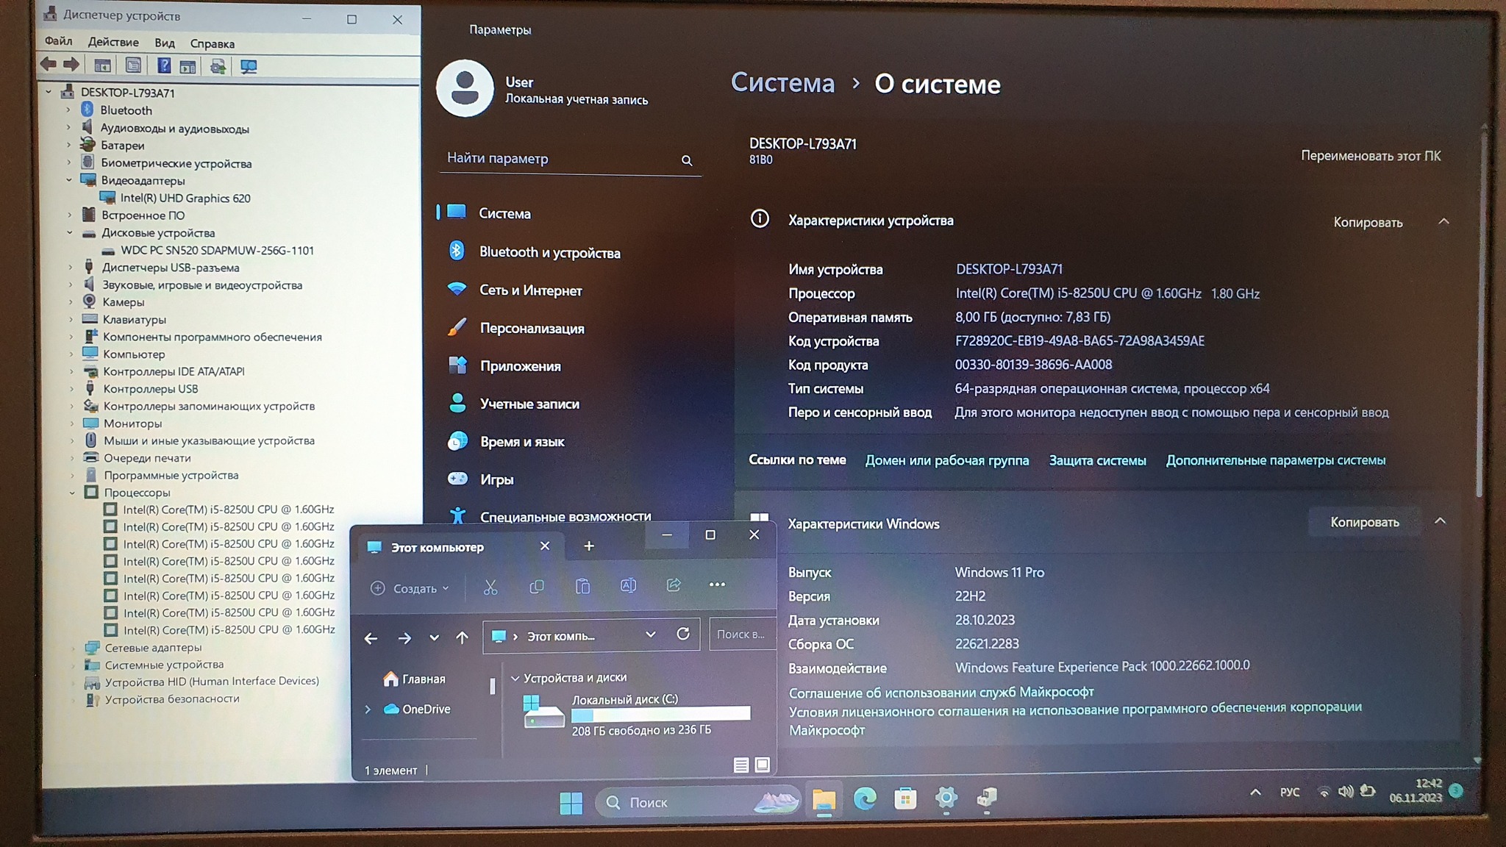
Task: Switch to large icons view in Explorer
Action: click(763, 765)
